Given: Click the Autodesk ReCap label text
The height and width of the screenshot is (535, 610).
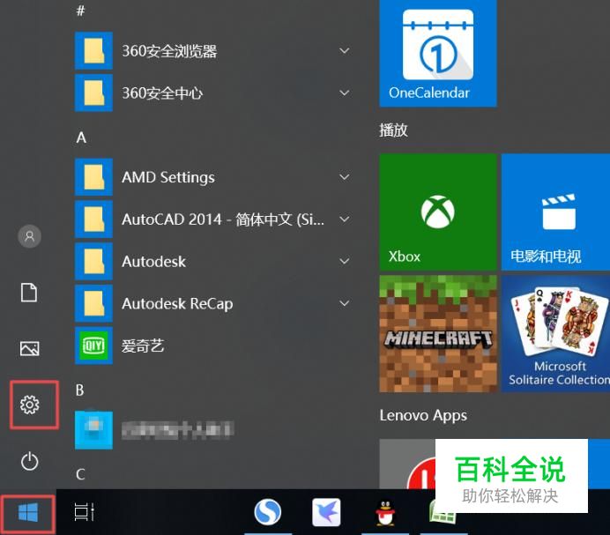Looking at the screenshot, I should 177,304.
